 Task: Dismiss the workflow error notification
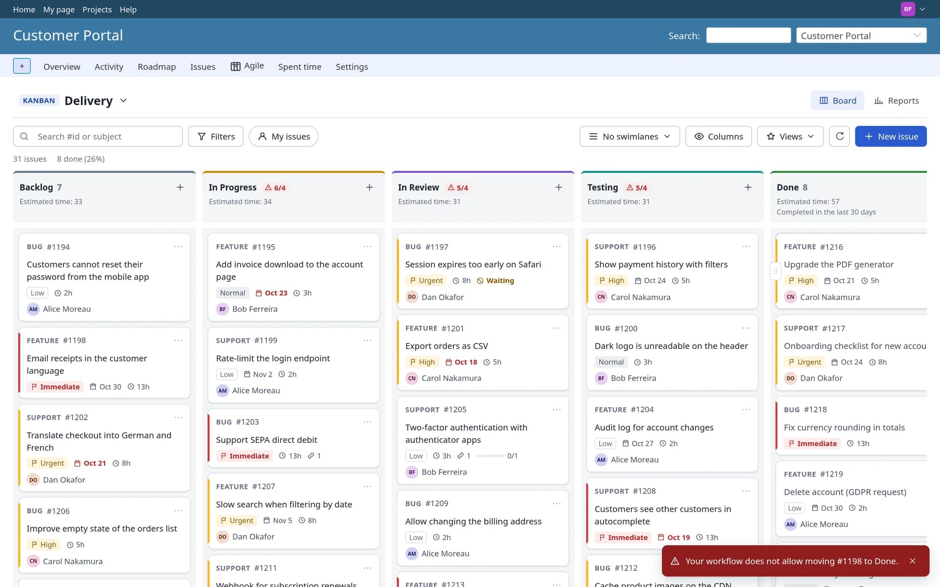(912, 561)
